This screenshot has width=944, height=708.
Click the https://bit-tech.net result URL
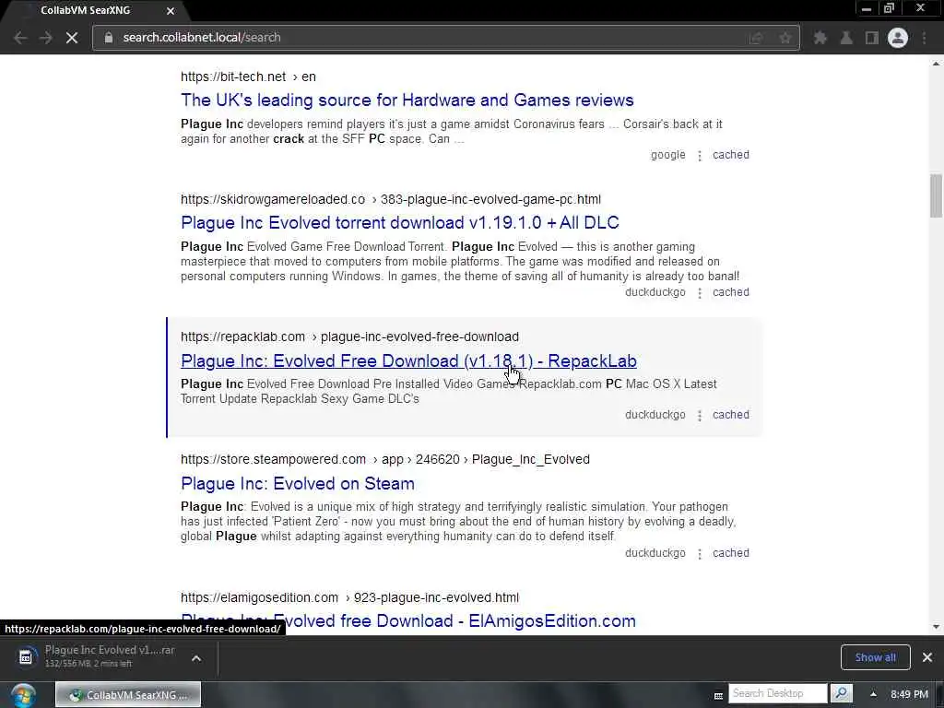click(x=233, y=77)
